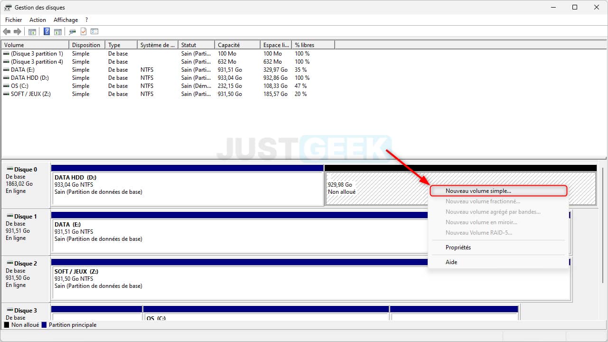Click the Forward arrow toolbar icon

click(18, 31)
